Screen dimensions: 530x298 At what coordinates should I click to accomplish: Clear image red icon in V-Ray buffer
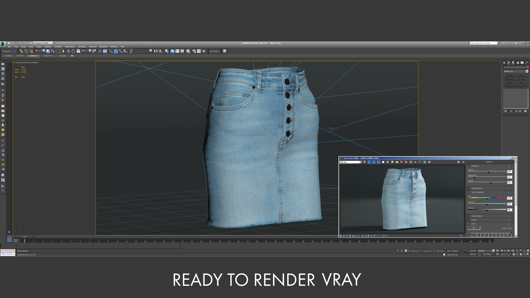[401, 162]
